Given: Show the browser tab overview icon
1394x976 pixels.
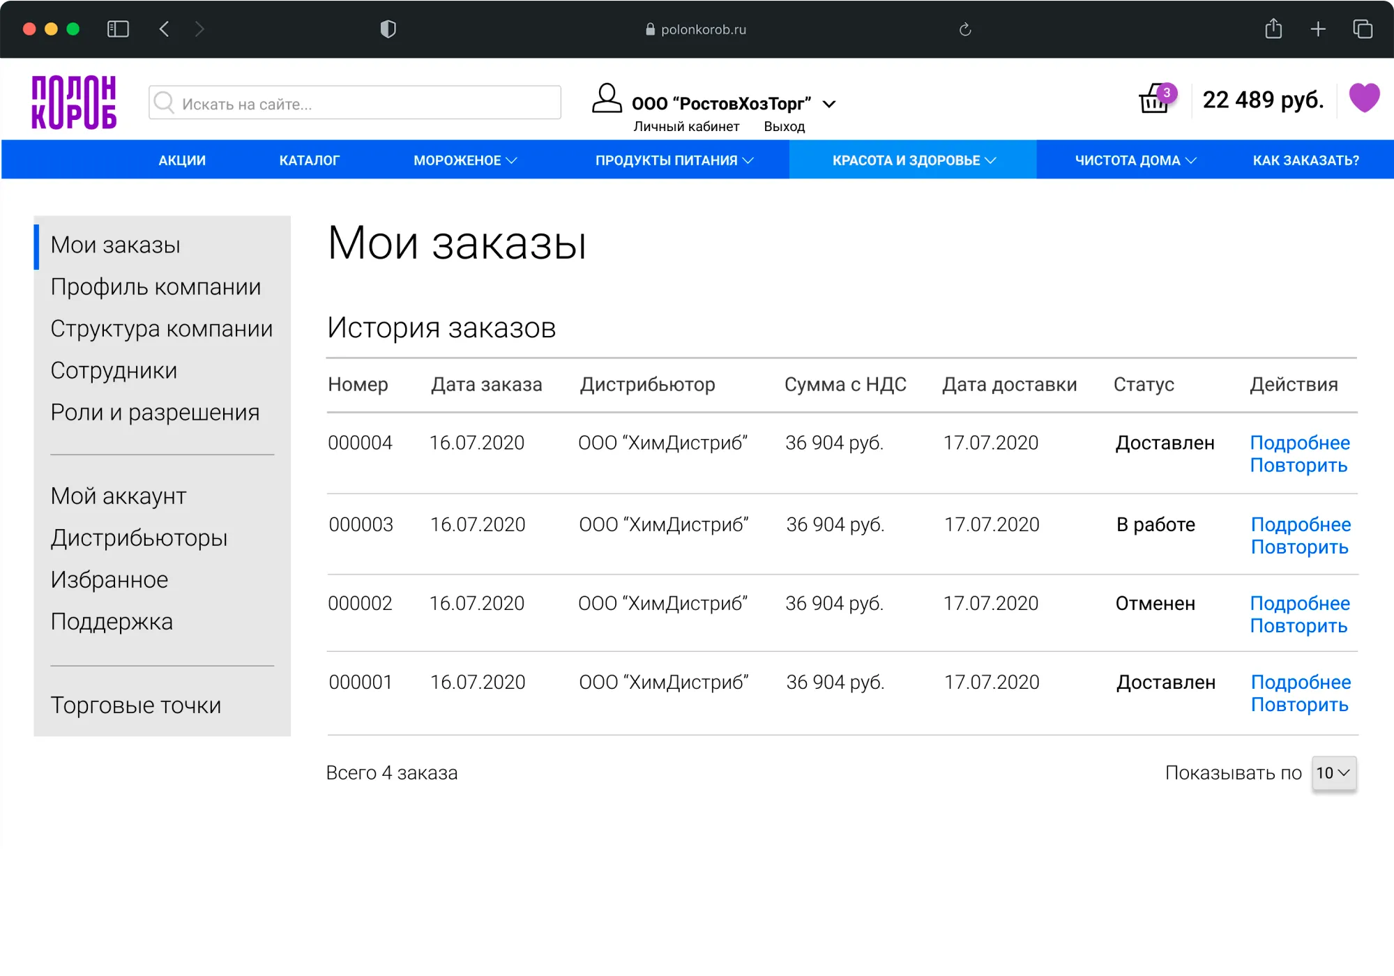Looking at the screenshot, I should (1362, 29).
